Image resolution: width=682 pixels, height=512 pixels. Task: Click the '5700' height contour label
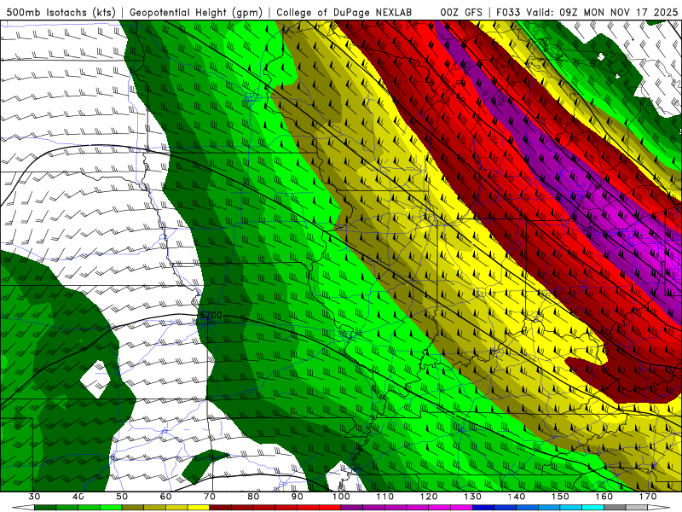click(211, 315)
